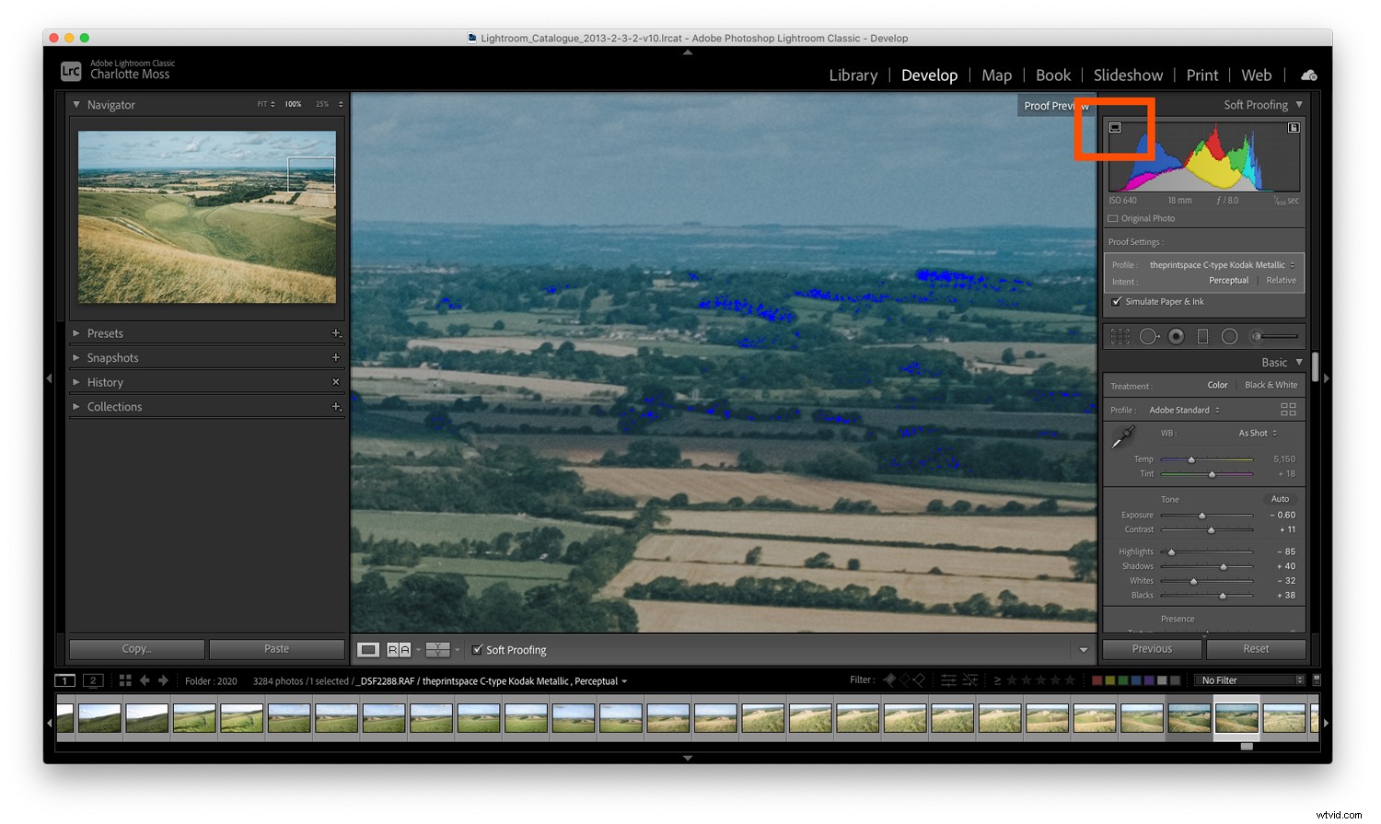This screenshot has height=824, width=1381.
Task: Switch Treatment to Black & White
Action: click(1271, 385)
